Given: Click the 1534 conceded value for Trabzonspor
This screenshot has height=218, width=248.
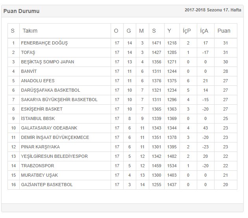Looking at the screenshot, I should click(172, 166).
